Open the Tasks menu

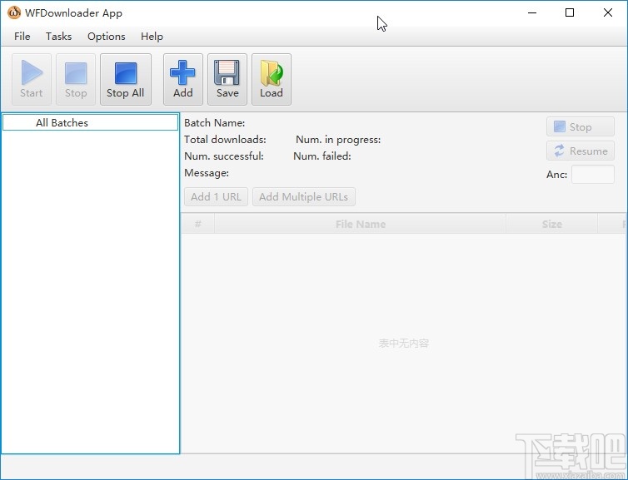pyautogui.click(x=58, y=37)
